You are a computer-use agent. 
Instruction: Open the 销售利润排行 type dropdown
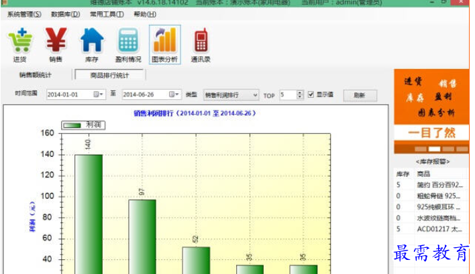click(253, 95)
